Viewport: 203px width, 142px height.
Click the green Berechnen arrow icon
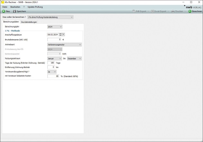(190, 11)
